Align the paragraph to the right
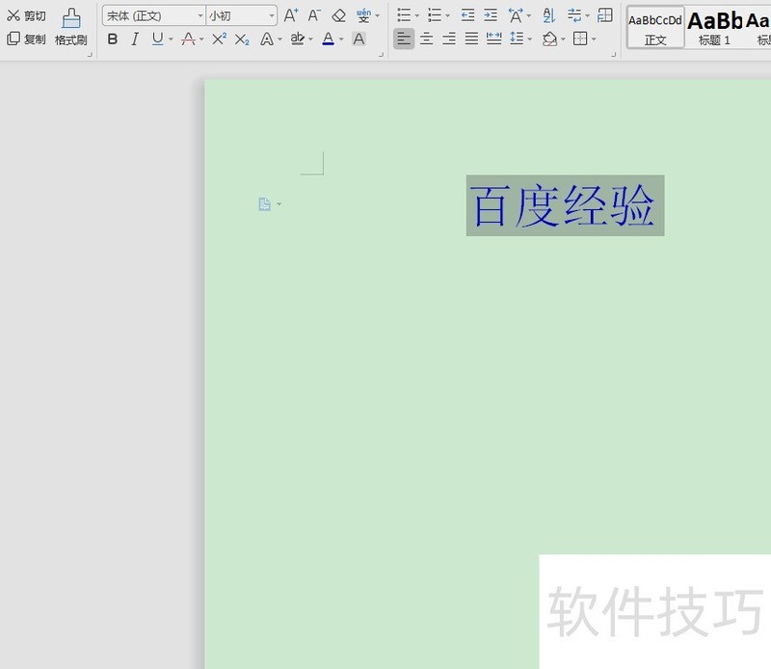 tap(449, 39)
